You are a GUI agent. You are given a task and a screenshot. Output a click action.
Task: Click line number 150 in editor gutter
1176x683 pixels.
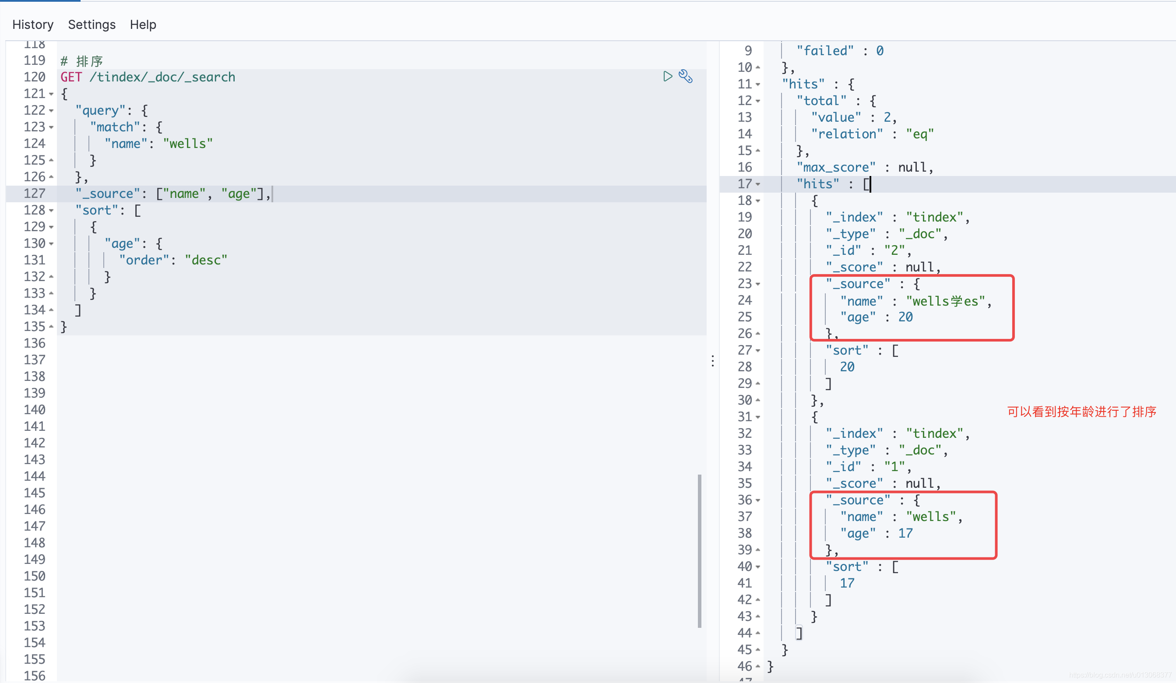pos(35,576)
